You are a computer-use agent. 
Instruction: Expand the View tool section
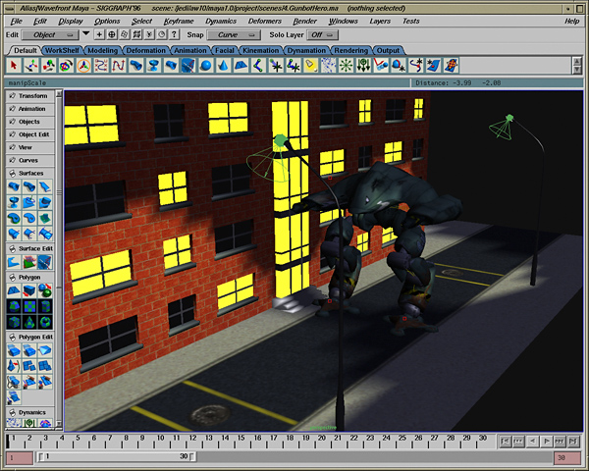point(30,147)
